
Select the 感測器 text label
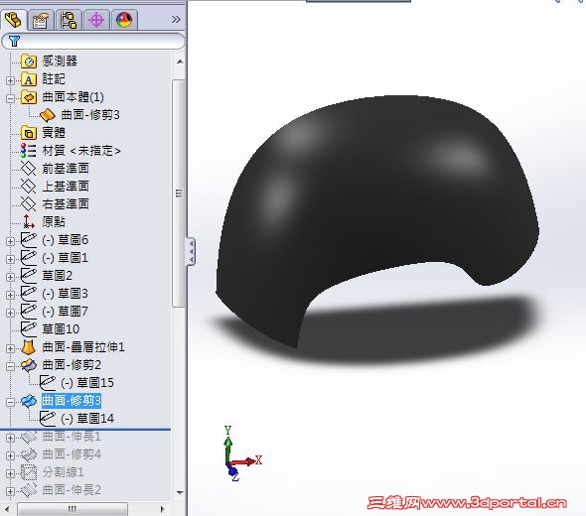(x=60, y=62)
